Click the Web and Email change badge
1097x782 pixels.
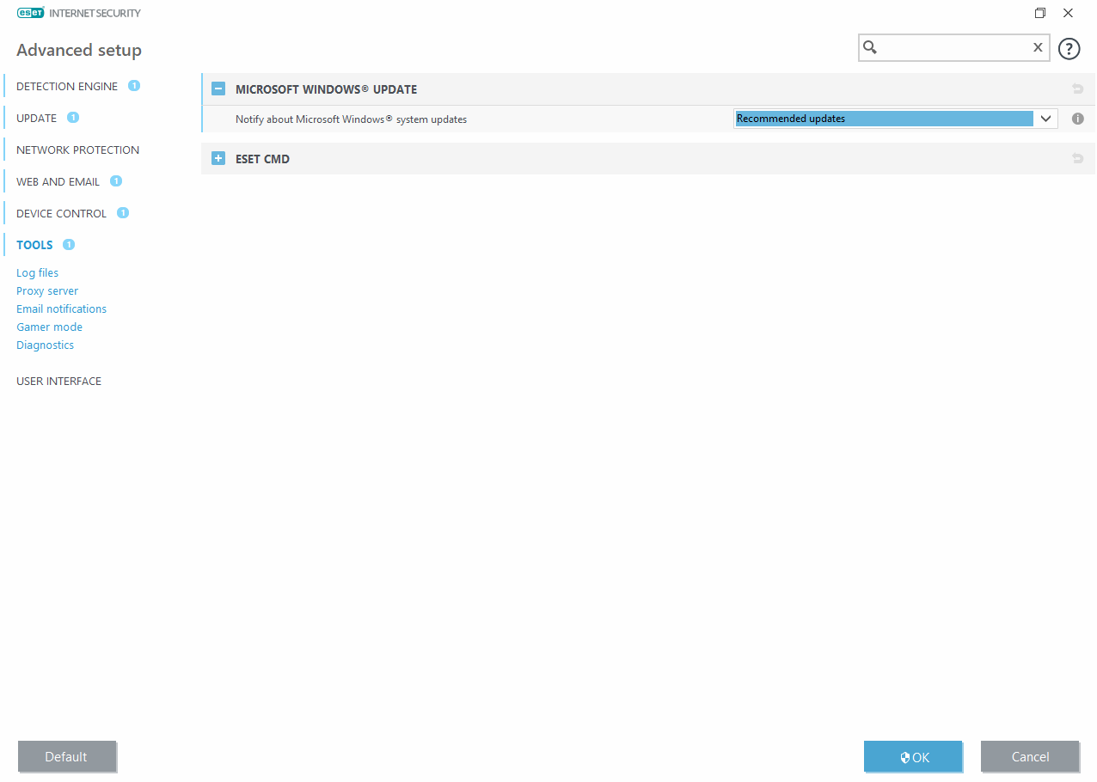point(116,181)
